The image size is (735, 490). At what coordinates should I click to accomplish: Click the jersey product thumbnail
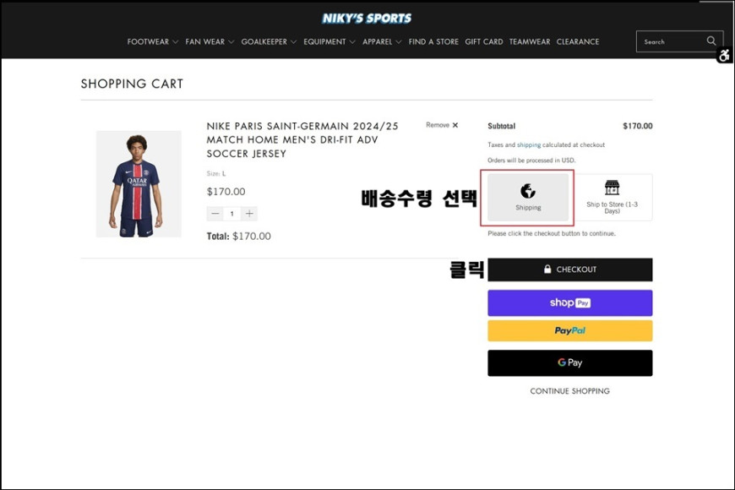click(x=139, y=184)
